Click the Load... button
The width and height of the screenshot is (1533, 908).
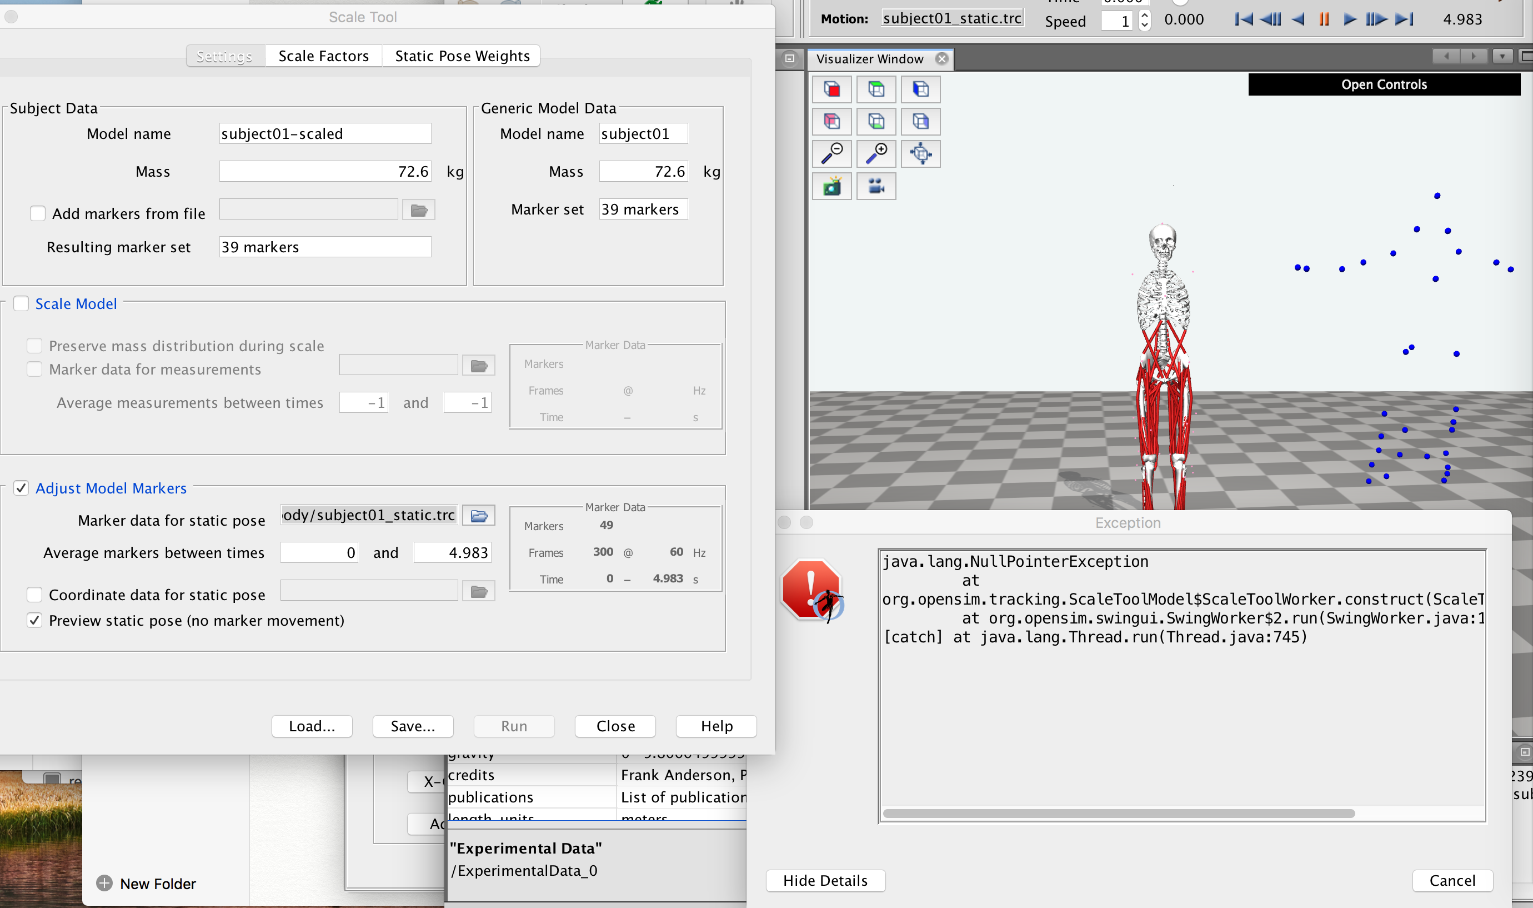pyautogui.click(x=312, y=726)
